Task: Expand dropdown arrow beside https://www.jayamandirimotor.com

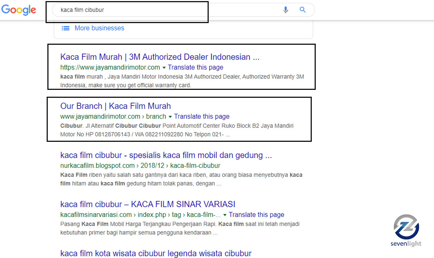Action: click(x=164, y=67)
